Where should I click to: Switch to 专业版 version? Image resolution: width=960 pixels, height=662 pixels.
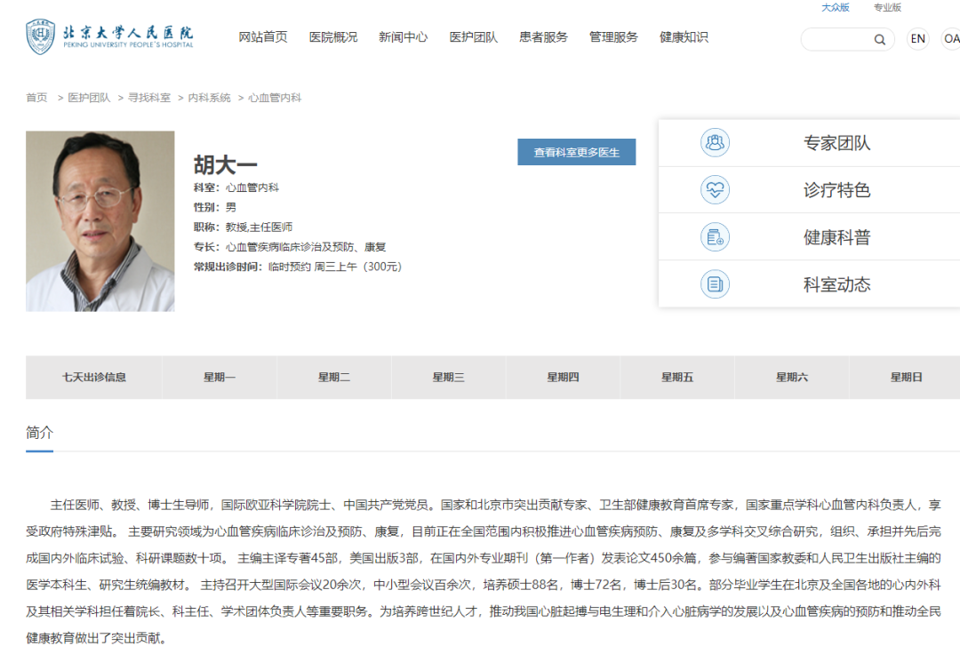click(x=887, y=7)
